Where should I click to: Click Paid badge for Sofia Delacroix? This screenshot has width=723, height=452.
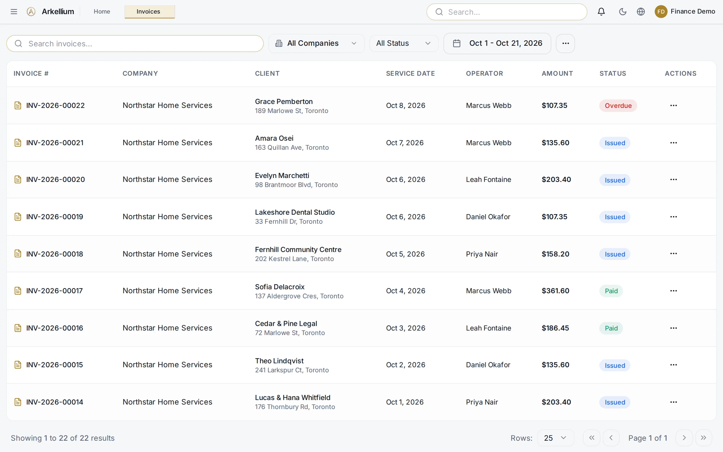(x=611, y=291)
